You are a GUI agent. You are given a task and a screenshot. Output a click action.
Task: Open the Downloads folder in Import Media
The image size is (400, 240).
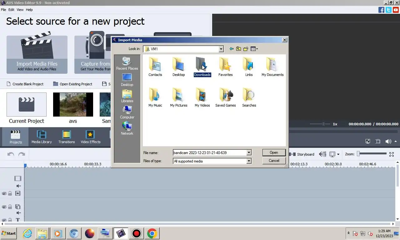(202, 67)
